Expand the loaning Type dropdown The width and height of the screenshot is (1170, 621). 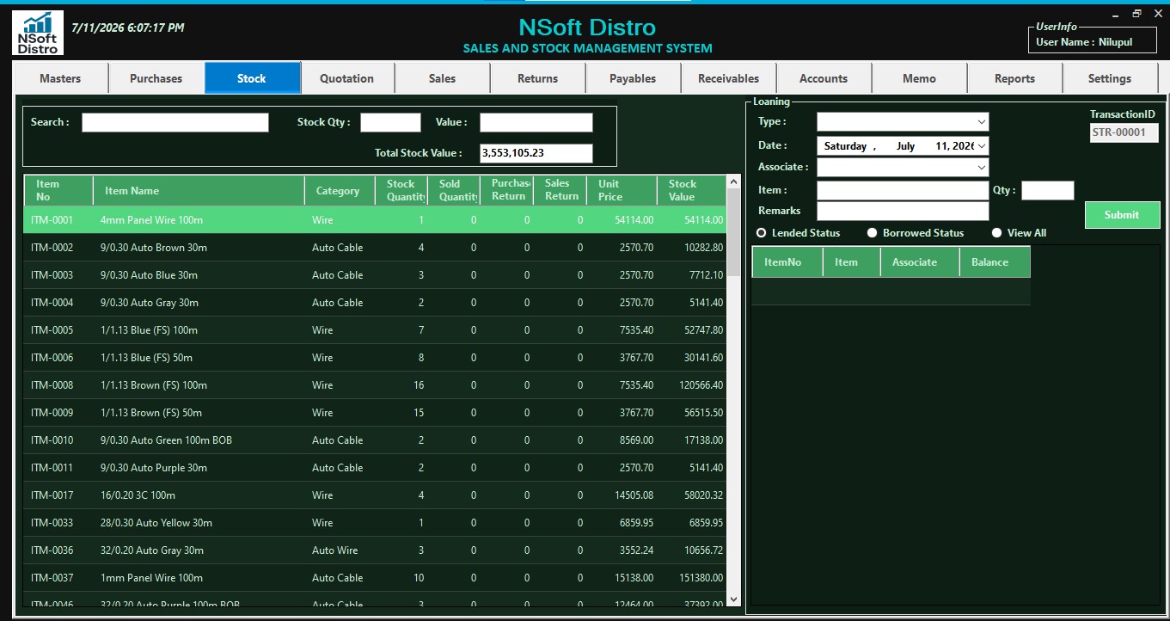(x=982, y=122)
